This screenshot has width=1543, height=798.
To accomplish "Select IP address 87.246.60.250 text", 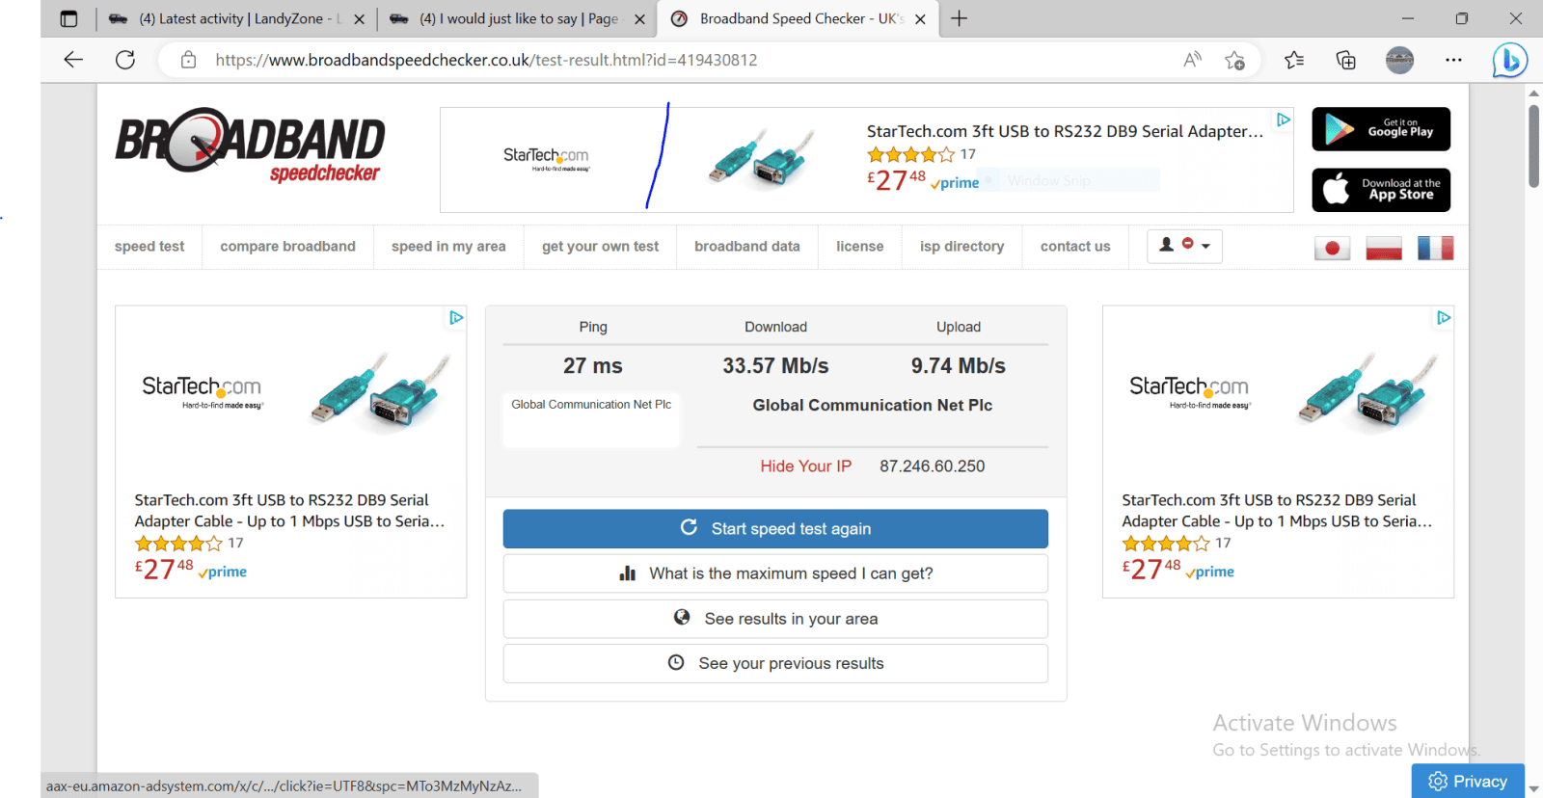I will click(933, 466).
